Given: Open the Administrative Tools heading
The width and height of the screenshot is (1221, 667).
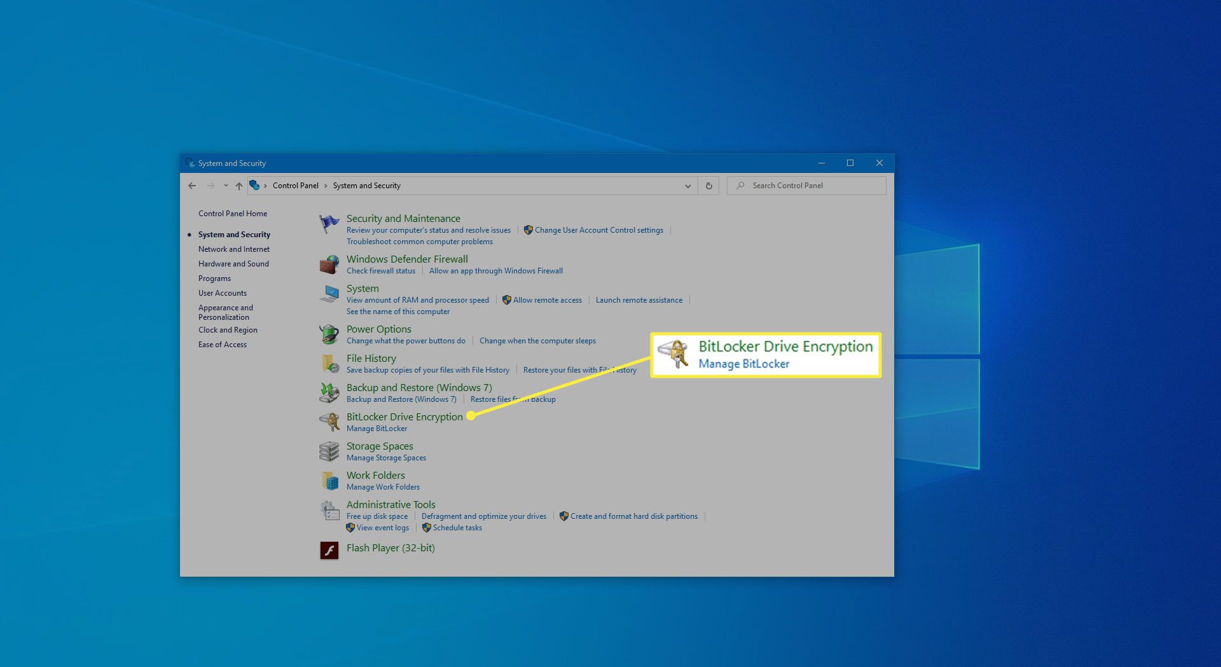Looking at the screenshot, I should 391,505.
